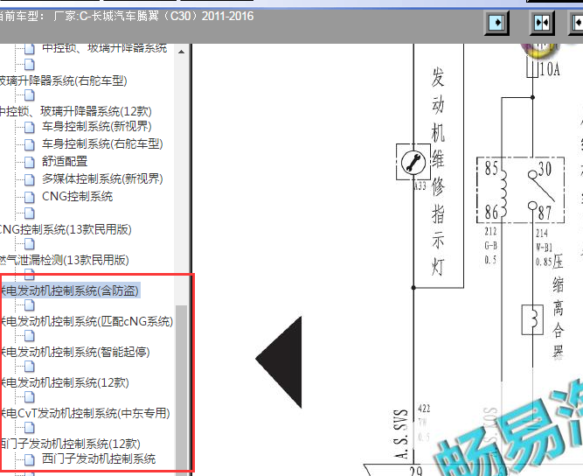Image resolution: width=583 pixels, height=476 pixels.
Task: Click document icon next to 舒适配置
Action: pos(30,162)
